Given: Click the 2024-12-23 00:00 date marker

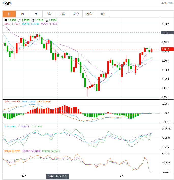Looking at the screenshot, I should pyautogui.click(x=57, y=176).
